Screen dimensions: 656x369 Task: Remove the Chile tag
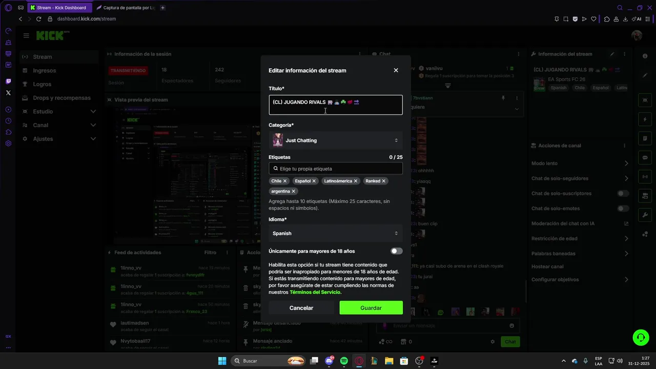pos(285,181)
